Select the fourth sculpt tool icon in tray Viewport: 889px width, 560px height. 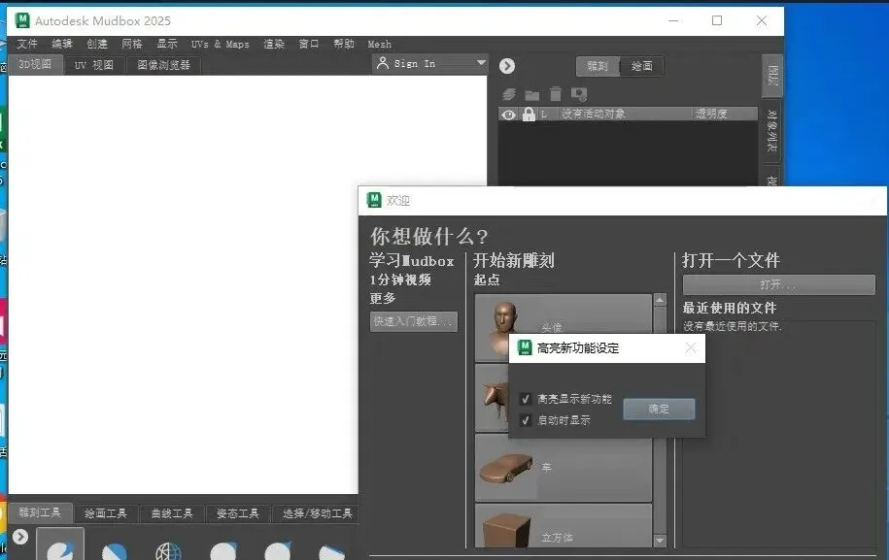pos(222,550)
